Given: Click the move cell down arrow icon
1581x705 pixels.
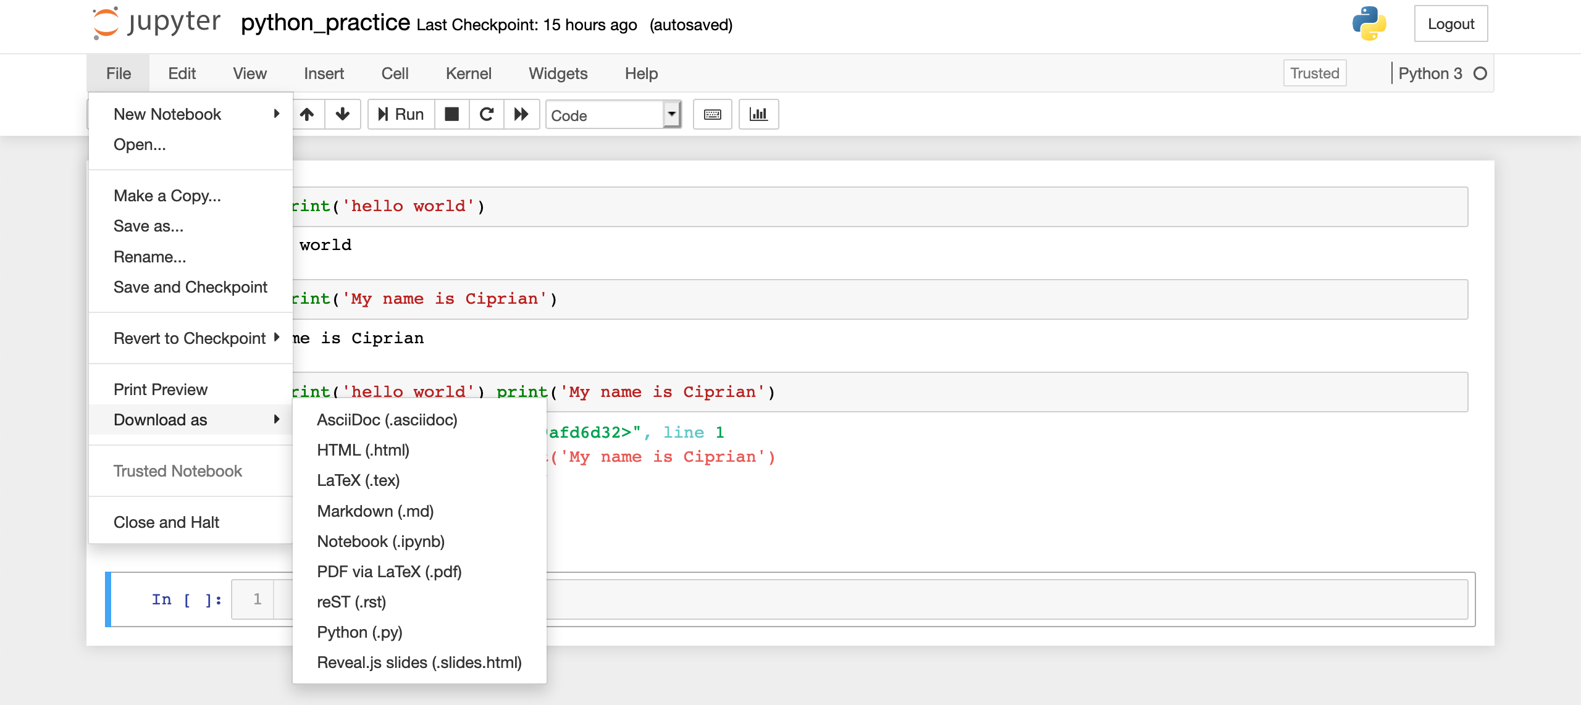Looking at the screenshot, I should click(342, 114).
